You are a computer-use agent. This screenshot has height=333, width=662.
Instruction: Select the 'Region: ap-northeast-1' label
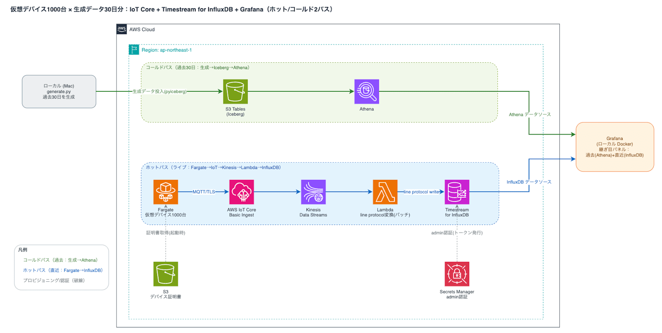pyautogui.click(x=166, y=50)
